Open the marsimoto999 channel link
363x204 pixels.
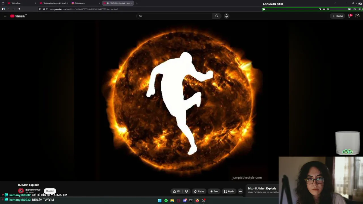pos(33,190)
